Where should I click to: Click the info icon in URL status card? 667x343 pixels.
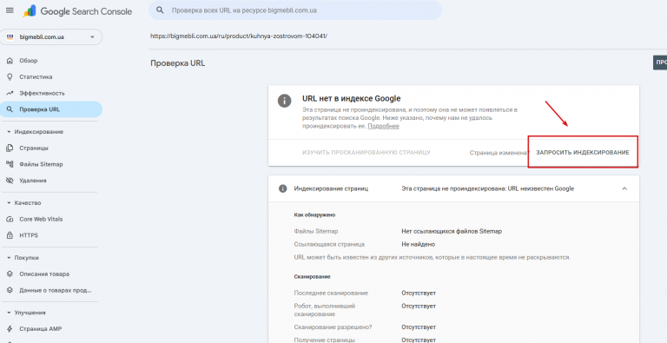[x=284, y=101]
